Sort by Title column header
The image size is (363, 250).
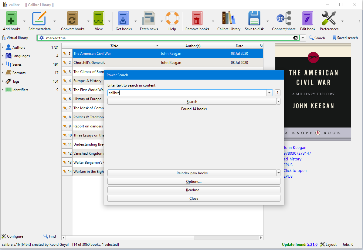pyautogui.click(x=114, y=46)
